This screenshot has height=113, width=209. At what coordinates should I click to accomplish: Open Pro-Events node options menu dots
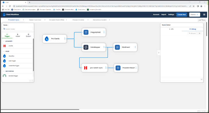click(x=65, y=39)
